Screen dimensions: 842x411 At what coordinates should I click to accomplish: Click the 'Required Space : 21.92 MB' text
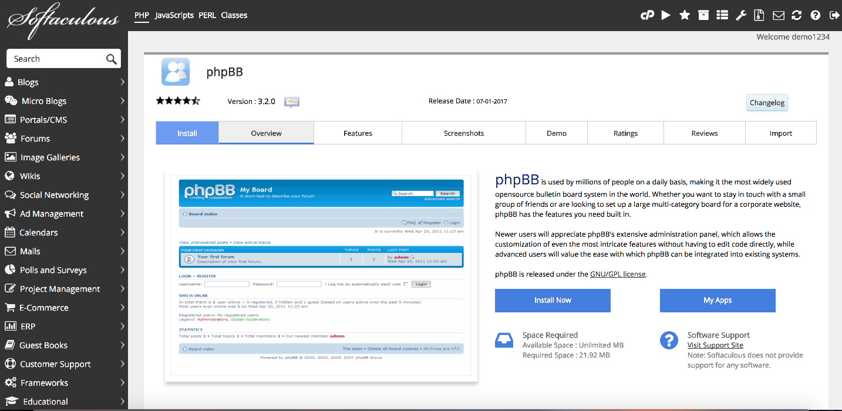[566, 355]
